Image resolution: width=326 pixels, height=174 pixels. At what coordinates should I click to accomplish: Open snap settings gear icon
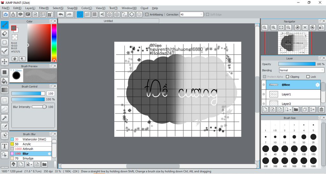[139, 14]
